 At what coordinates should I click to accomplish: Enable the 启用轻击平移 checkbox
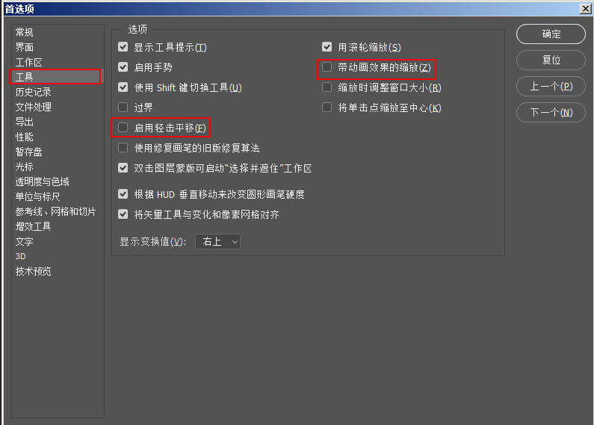pyautogui.click(x=123, y=128)
